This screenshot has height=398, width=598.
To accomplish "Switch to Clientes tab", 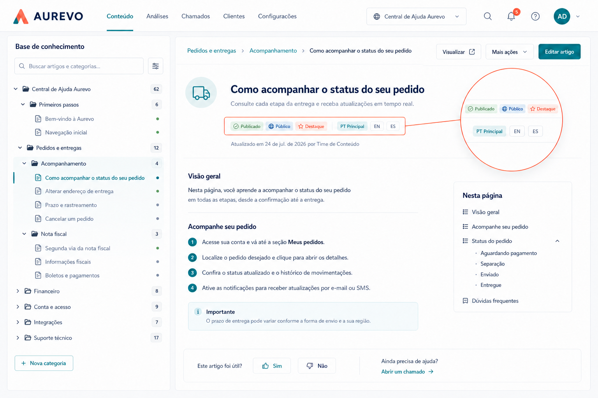I will [234, 16].
